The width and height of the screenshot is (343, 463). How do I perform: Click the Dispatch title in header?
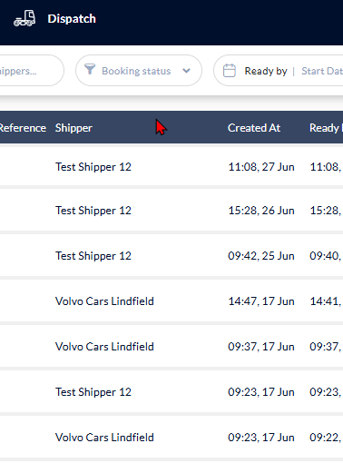coord(72,19)
